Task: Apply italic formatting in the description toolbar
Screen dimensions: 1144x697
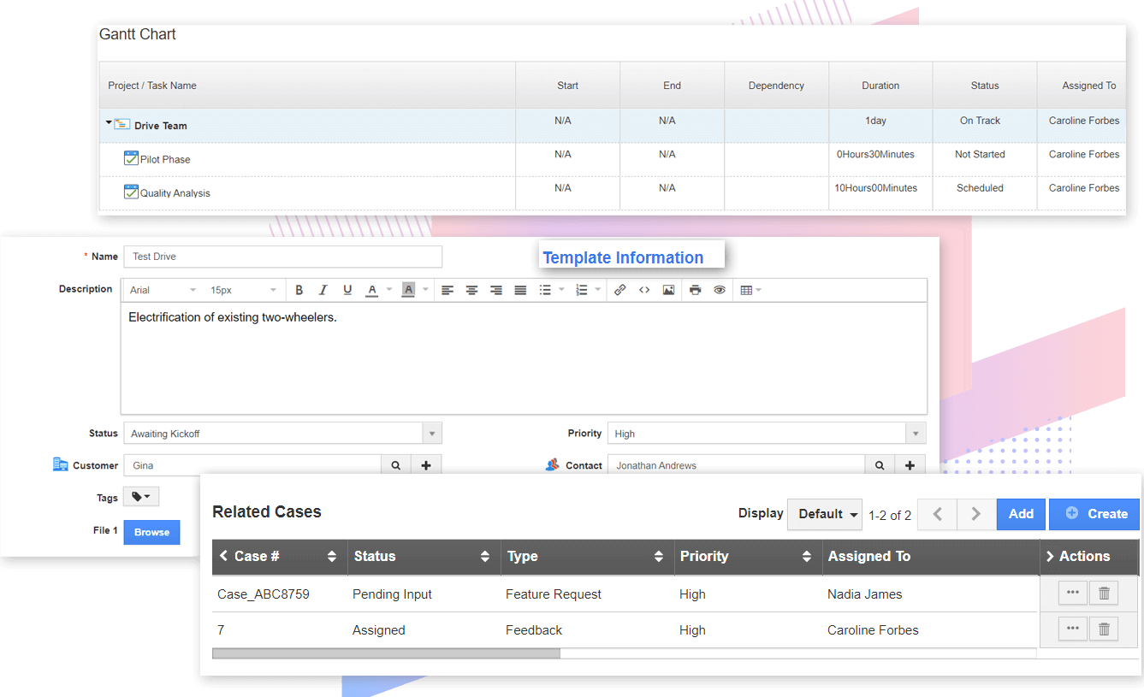Action: pos(323,290)
